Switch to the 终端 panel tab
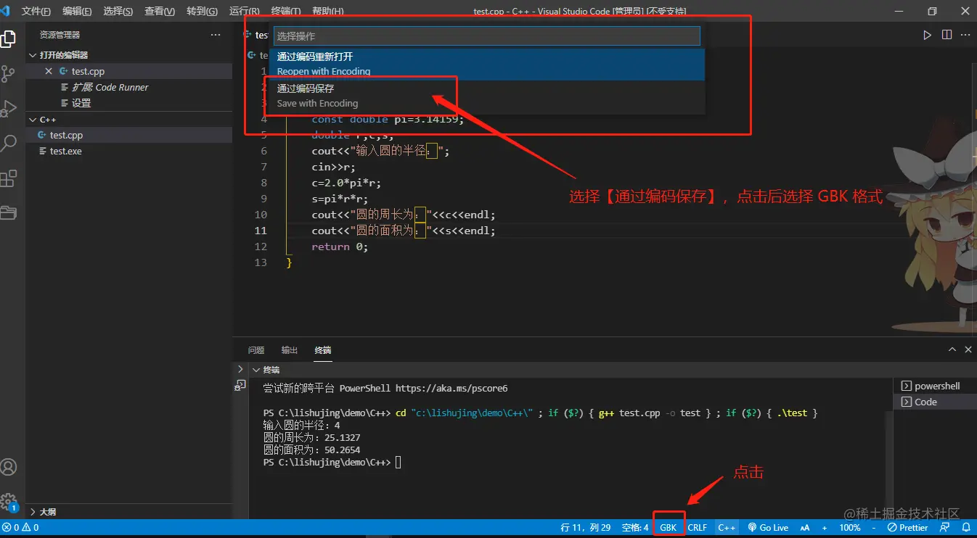 click(x=323, y=350)
